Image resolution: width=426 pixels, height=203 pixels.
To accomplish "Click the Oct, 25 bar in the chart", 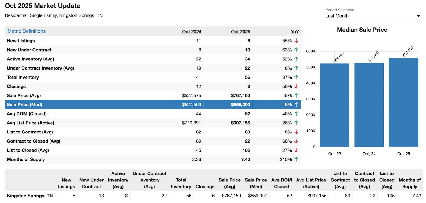I will click(x=403, y=103).
